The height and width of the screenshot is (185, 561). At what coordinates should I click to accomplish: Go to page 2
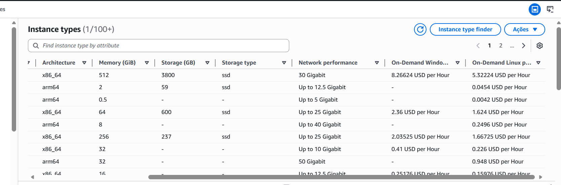pyautogui.click(x=501, y=46)
